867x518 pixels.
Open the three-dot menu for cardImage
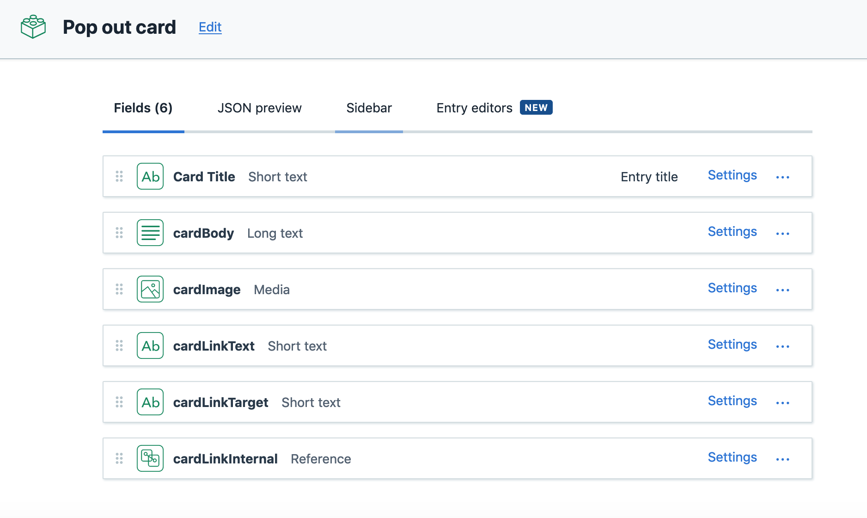pyautogui.click(x=782, y=290)
